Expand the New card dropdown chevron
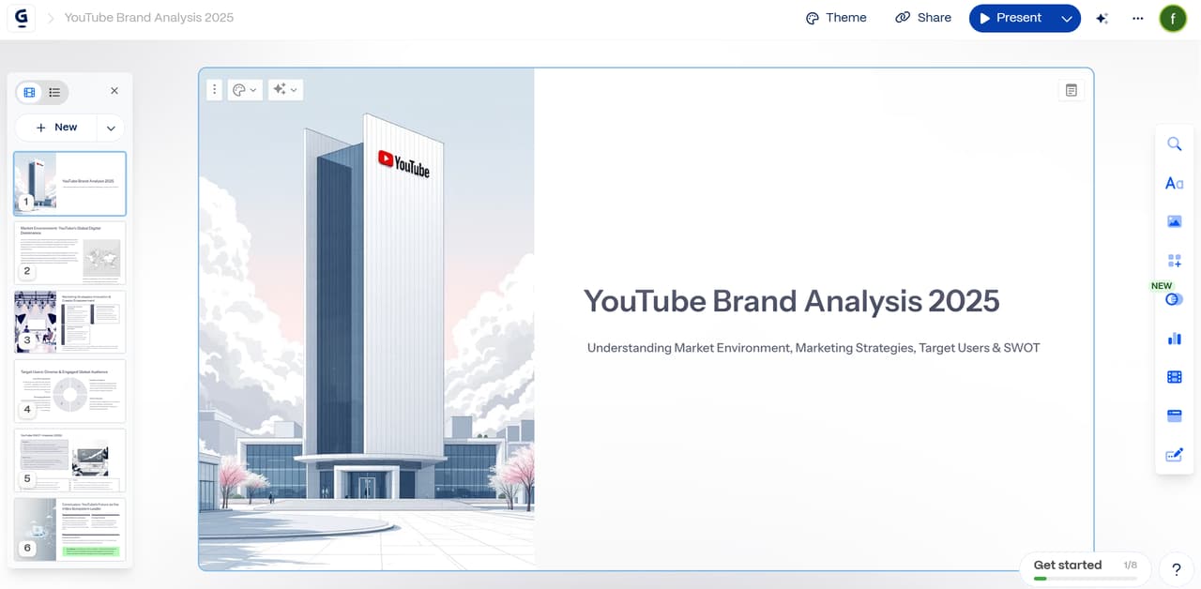Image resolution: width=1201 pixels, height=589 pixels. pos(111,128)
